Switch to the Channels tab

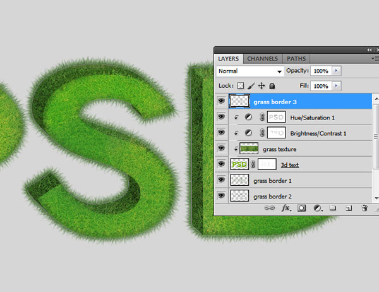262,59
